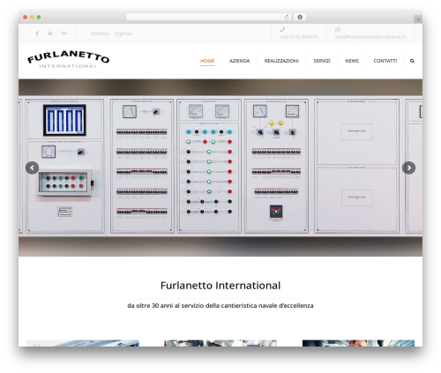
Task: Click the dark round browser toolbar button
Action: 300,17
